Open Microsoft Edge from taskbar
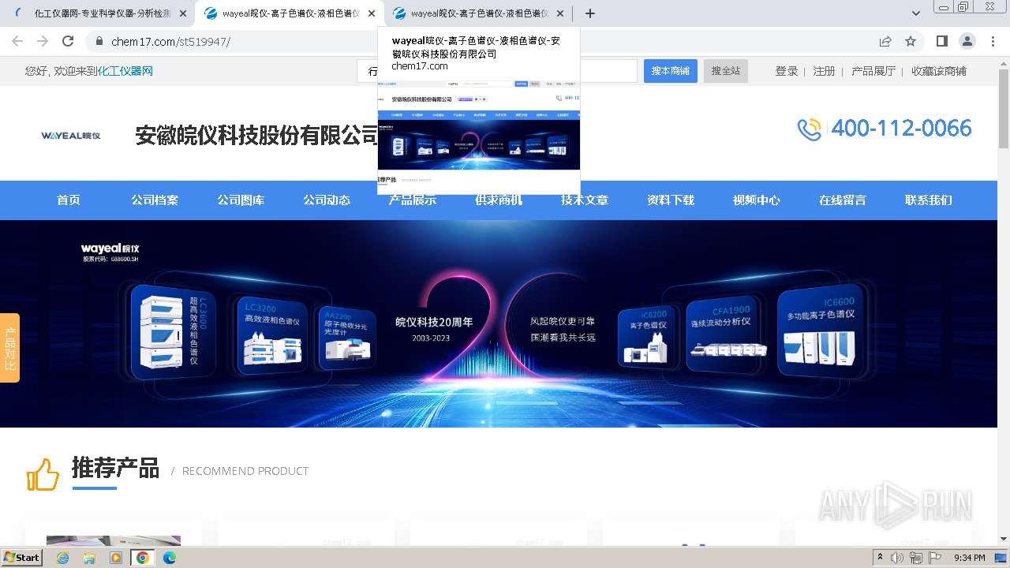The width and height of the screenshot is (1010, 568). tap(170, 558)
